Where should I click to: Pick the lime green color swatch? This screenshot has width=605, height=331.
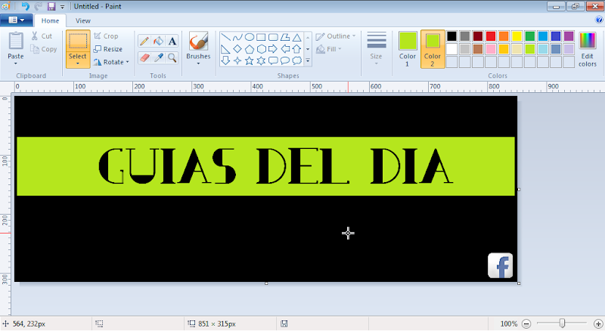[x=530, y=49]
